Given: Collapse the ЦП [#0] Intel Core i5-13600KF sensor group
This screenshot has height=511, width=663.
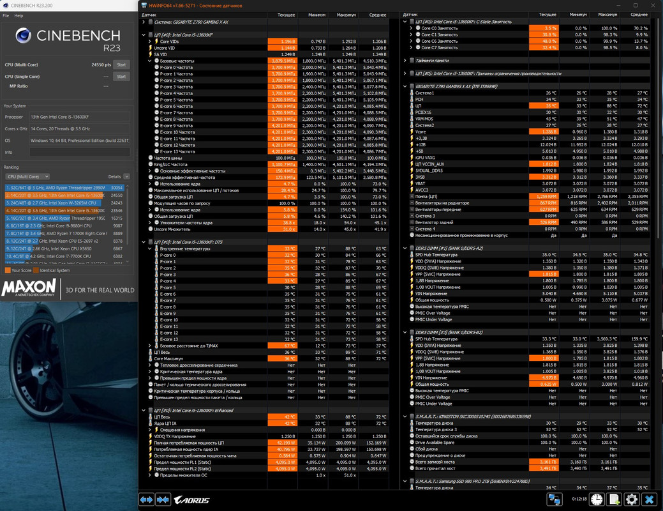Looking at the screenshot, I should [x=144, y=35].
